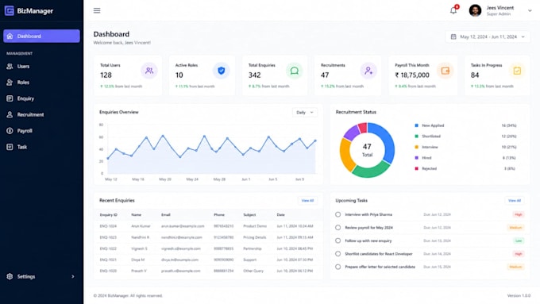
Task: Click the Tasks In Progress checklist icon
Action: tap(517, 71)
